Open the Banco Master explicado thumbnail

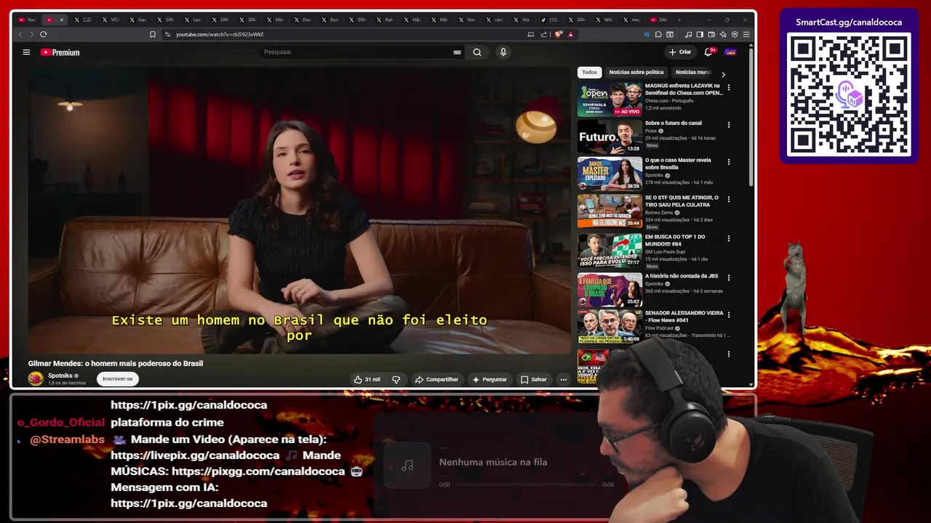[610, 174]
